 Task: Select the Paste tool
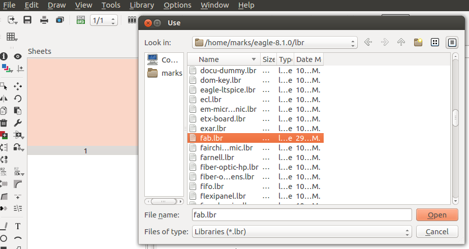pos(18,111)
